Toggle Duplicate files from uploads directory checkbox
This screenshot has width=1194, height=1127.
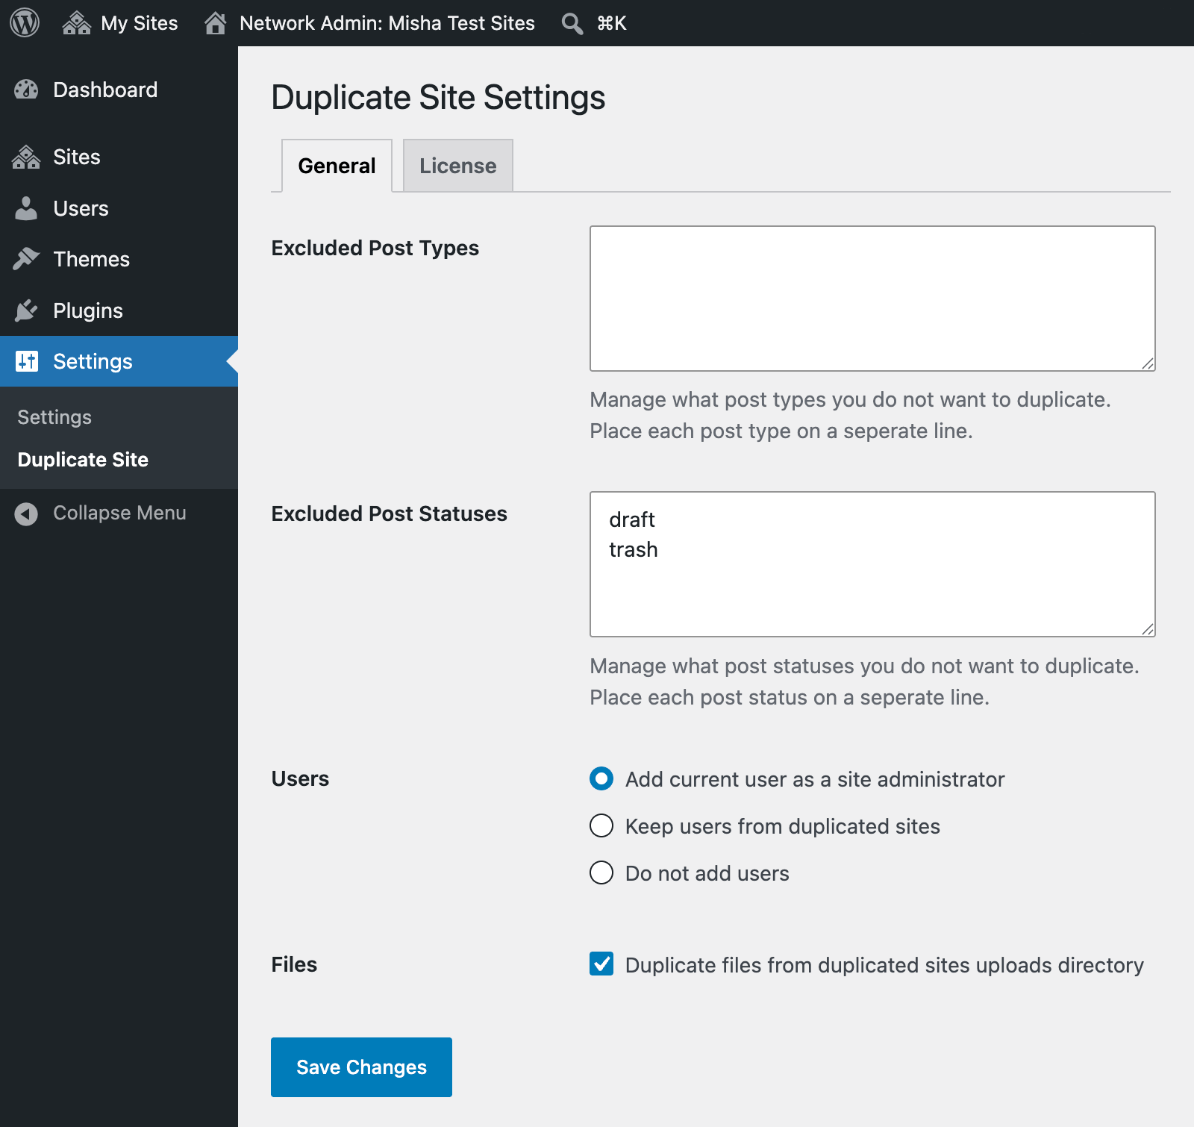tap(601, 964)
